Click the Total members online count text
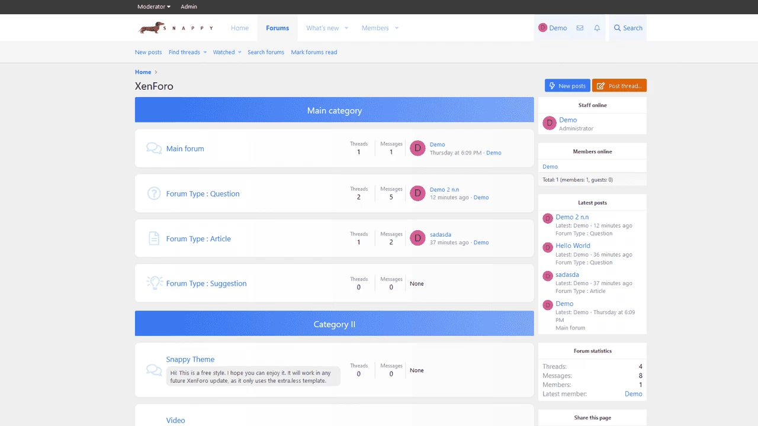Screen dimensions: 758x426 pos(577,179)
